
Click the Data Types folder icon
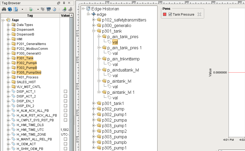(14, 25)
